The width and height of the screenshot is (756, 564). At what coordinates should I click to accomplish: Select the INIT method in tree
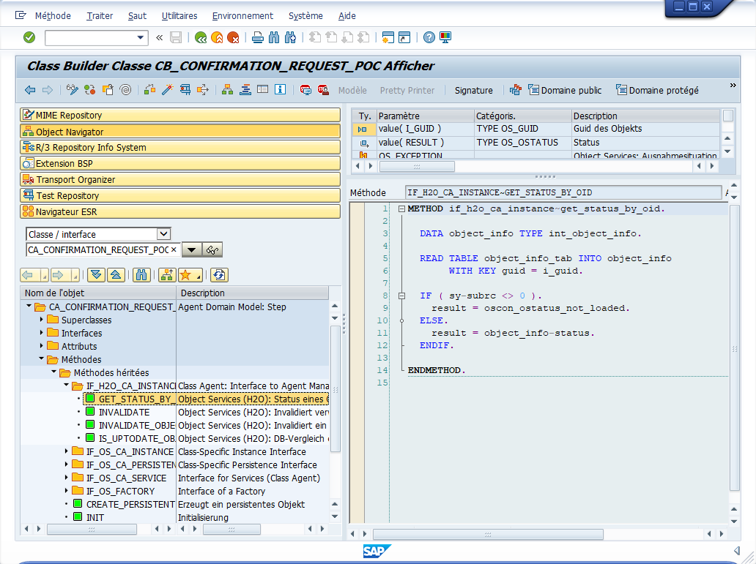(95, 517)
